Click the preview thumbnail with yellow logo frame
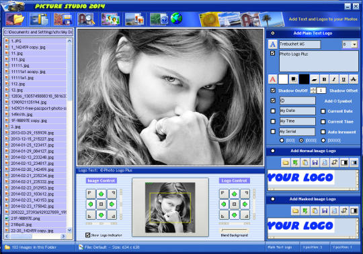363x254 pixels. tap(170, 207)
